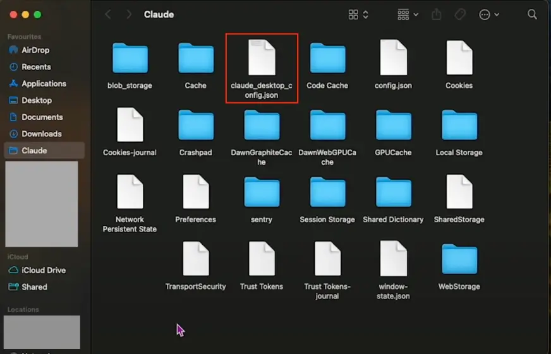This screenshot has width=551, height=354.
Task: Open the sentry folder
Action: (262, 192)
